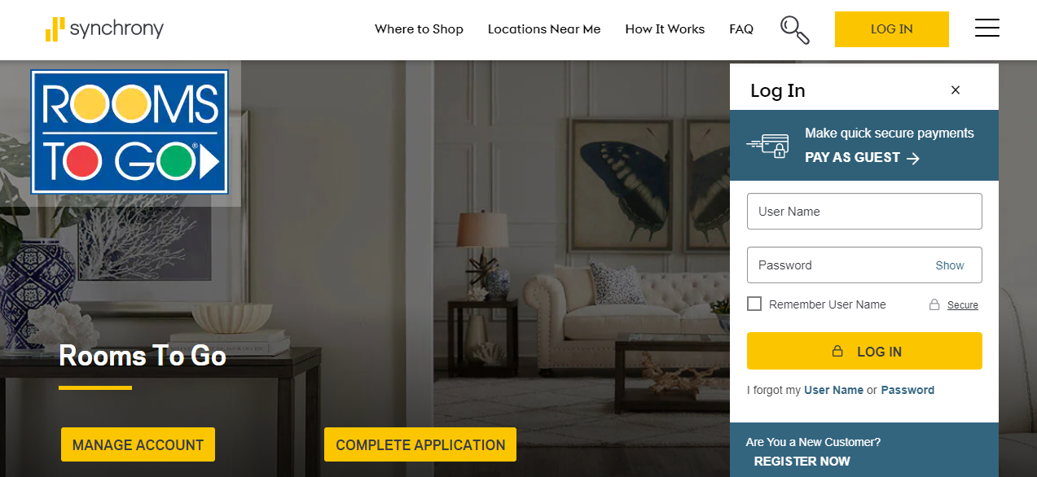Open Locations Near Me menu item

[544, 29]
